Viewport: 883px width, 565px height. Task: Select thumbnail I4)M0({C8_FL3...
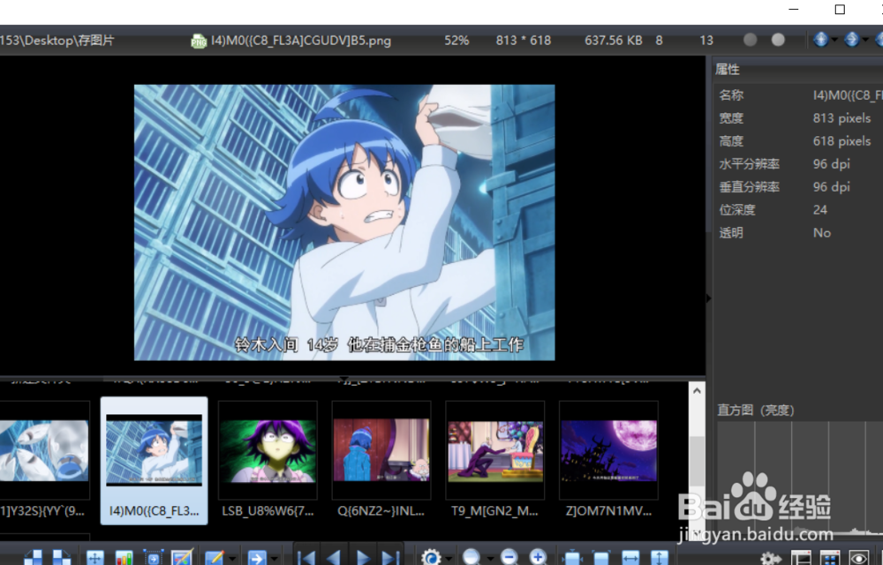[x=154, y=460]
